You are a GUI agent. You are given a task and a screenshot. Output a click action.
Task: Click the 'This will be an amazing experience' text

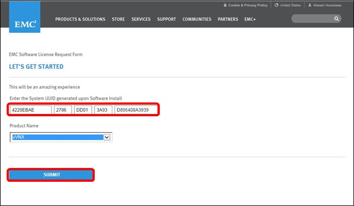pos(45,87)
